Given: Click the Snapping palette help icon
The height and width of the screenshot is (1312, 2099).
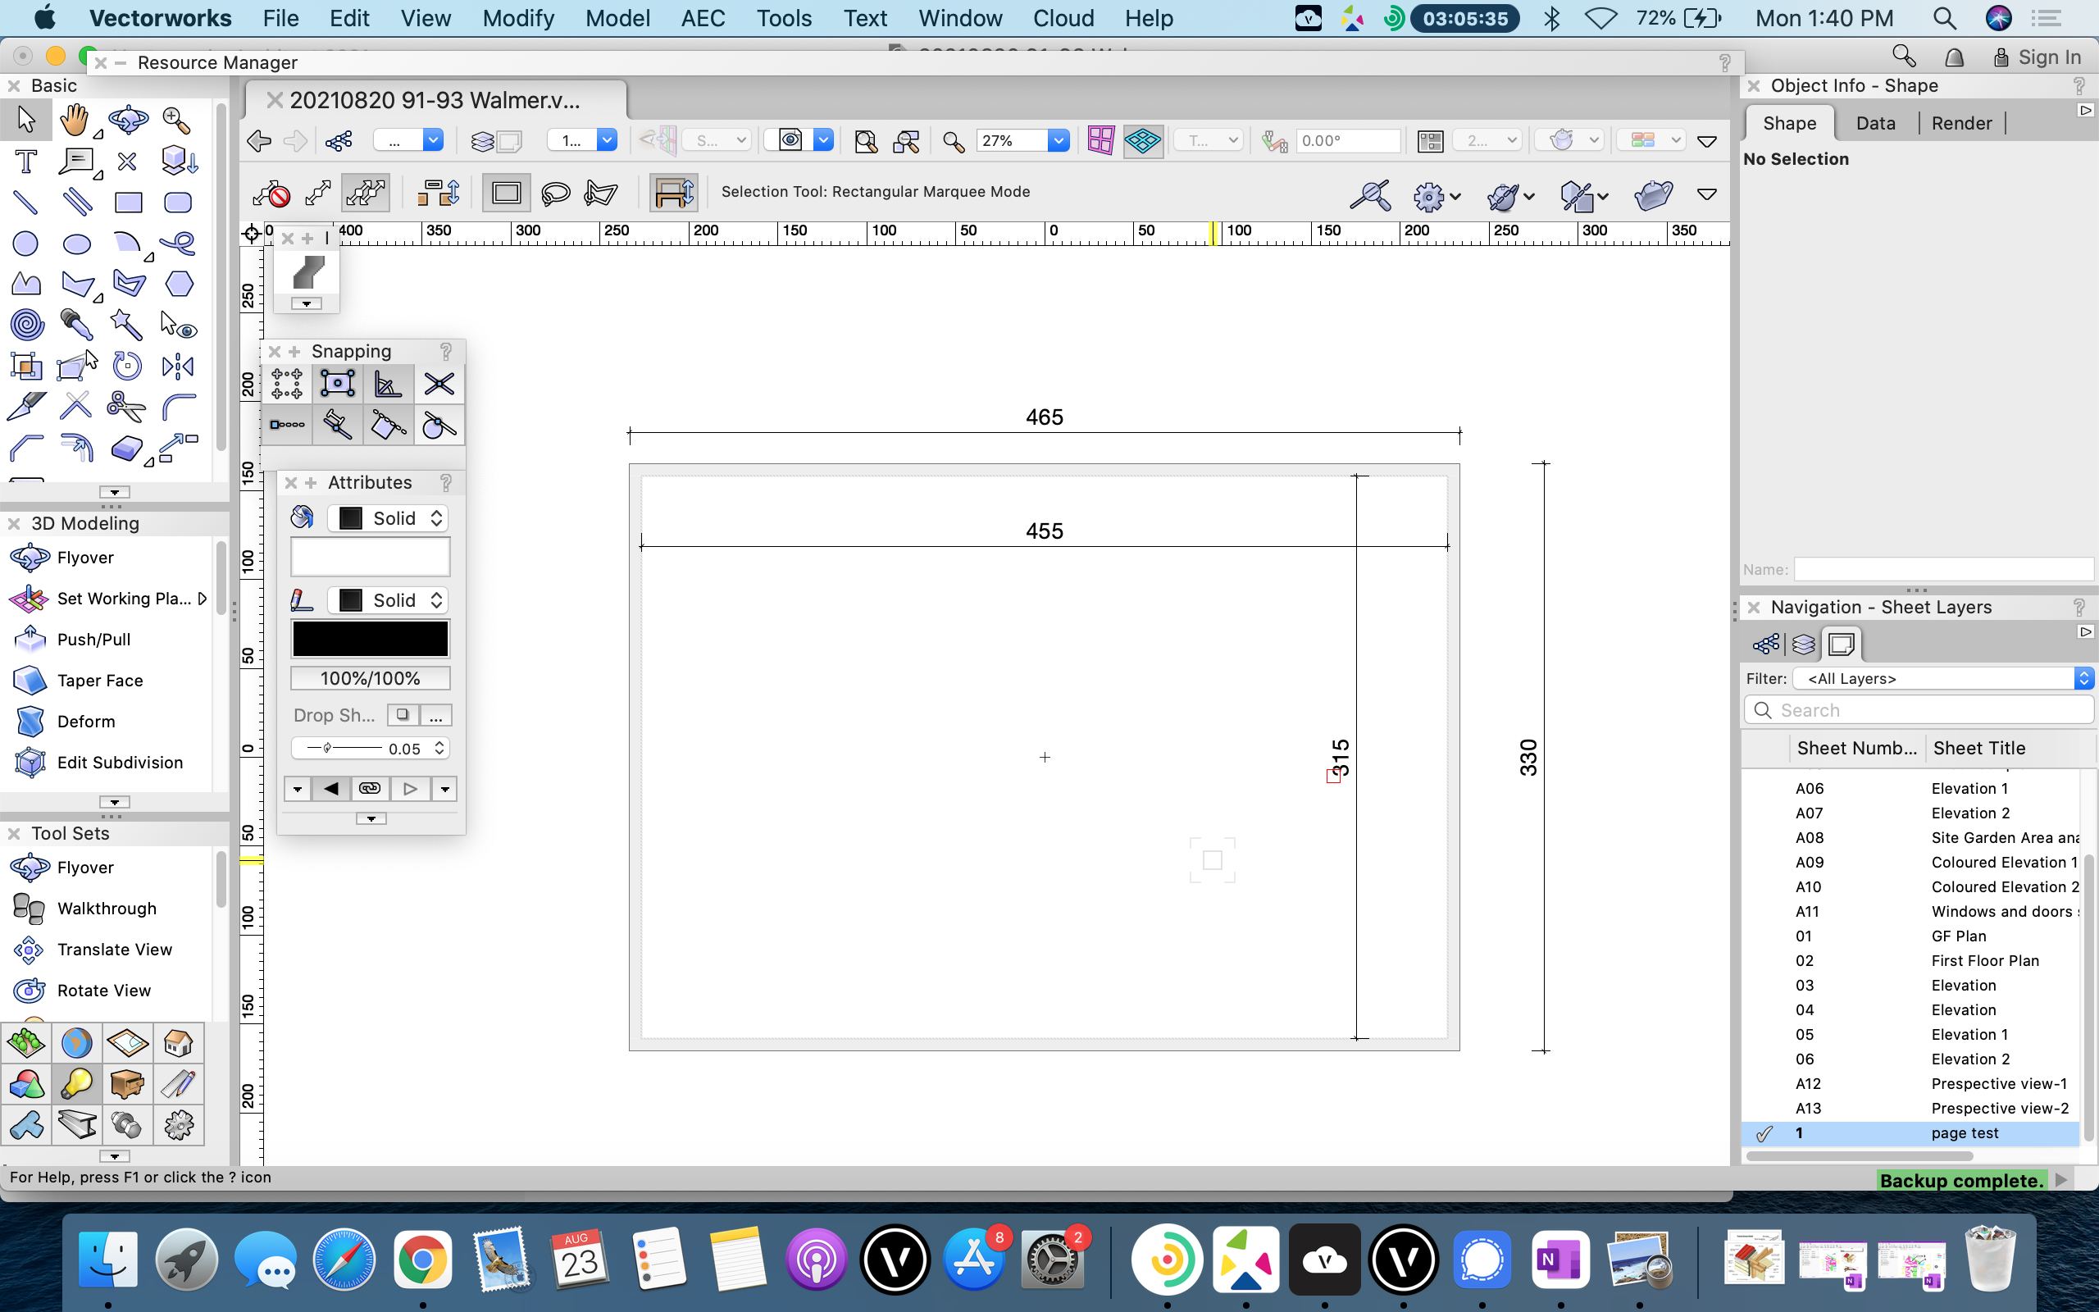Looking at the screenshot, I should click(x=448, y=351).
